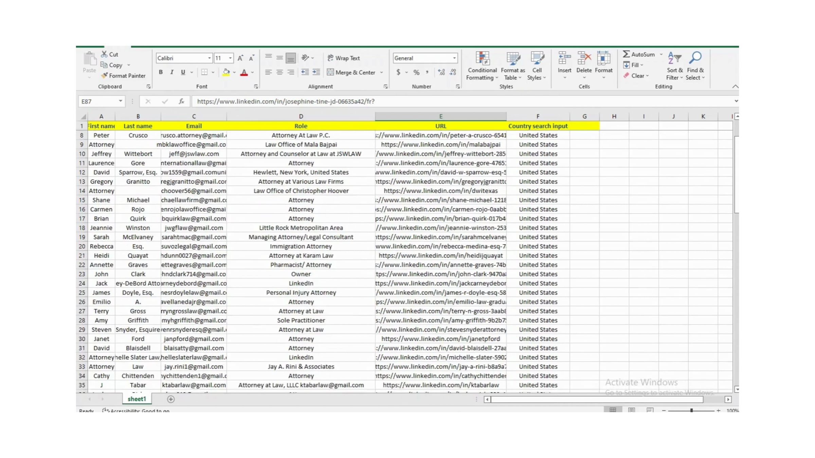Click the AutoSum sigma icon

[626, 54]
